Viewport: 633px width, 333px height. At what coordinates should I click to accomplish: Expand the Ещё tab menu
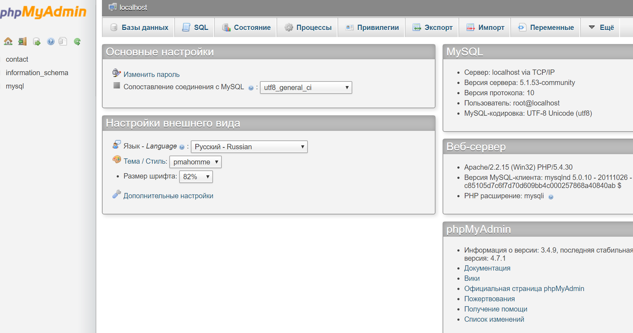point(601,28)
